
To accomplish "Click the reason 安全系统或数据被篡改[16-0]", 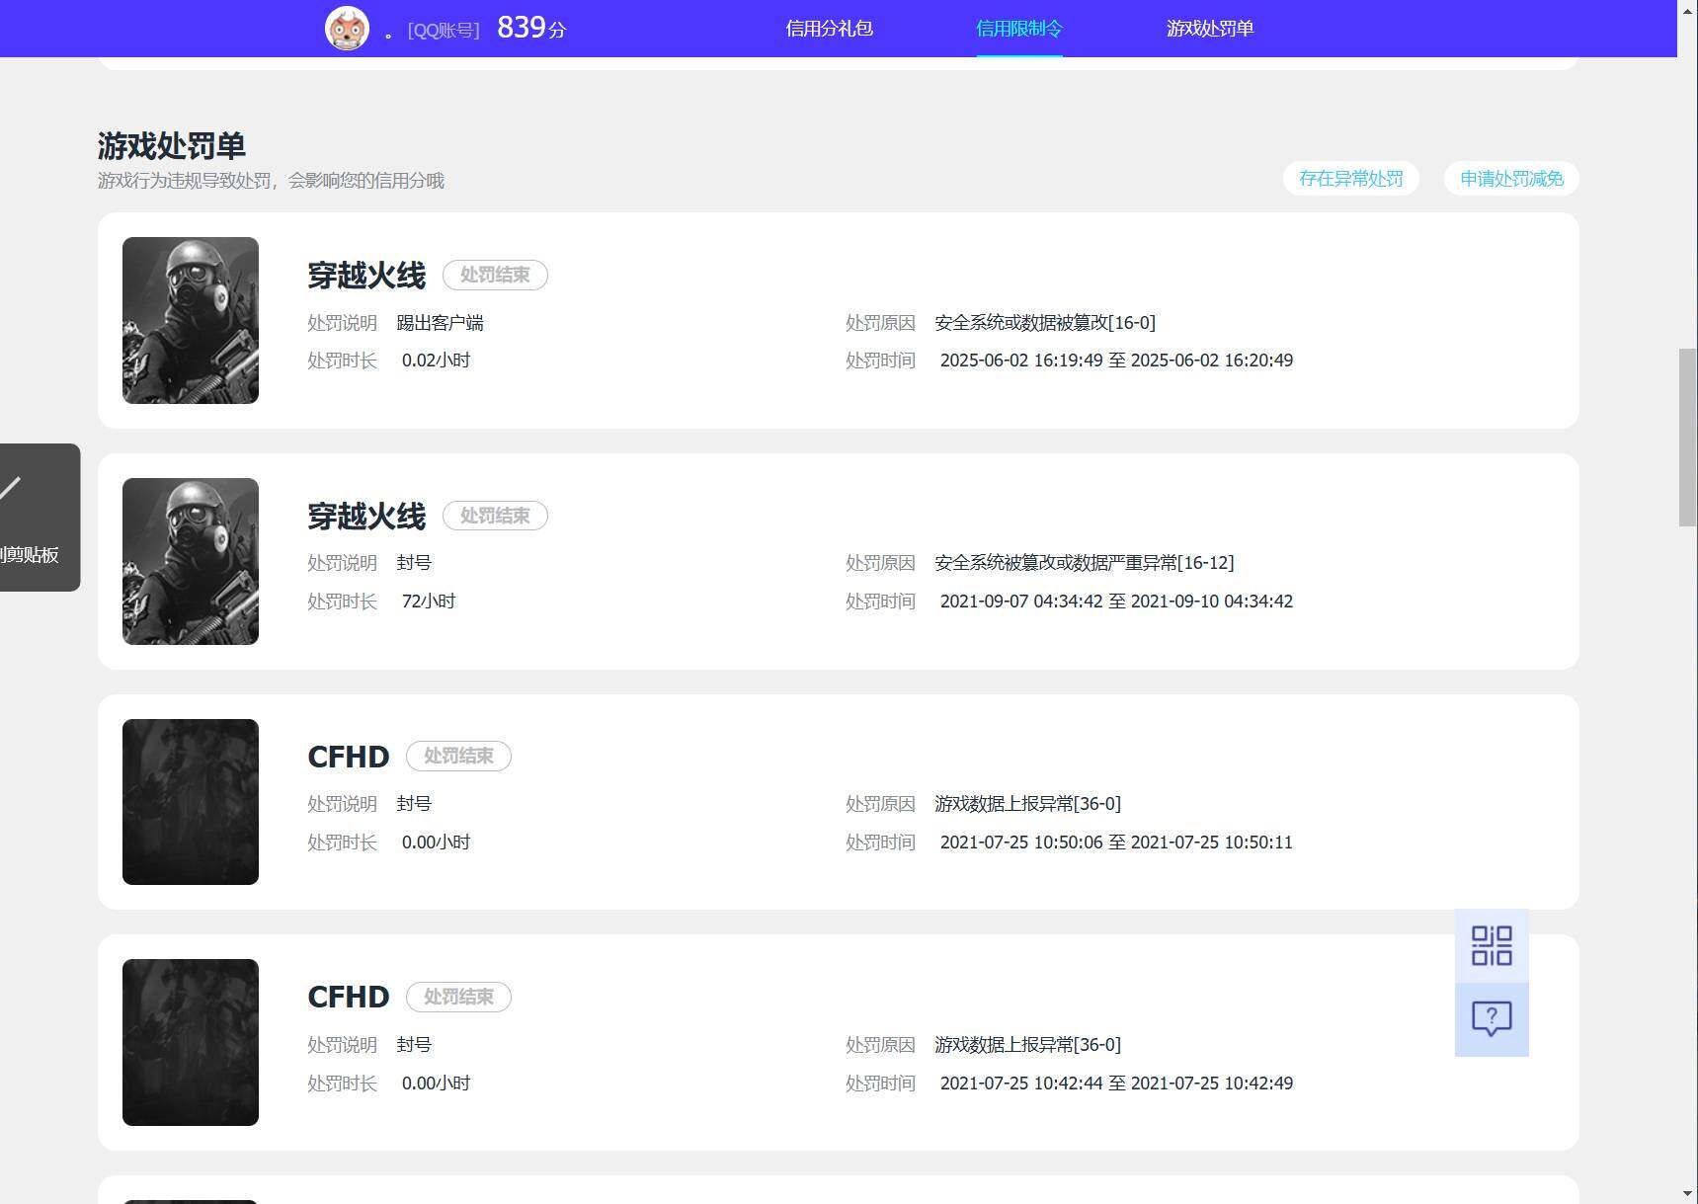I will click(1045, 323).
